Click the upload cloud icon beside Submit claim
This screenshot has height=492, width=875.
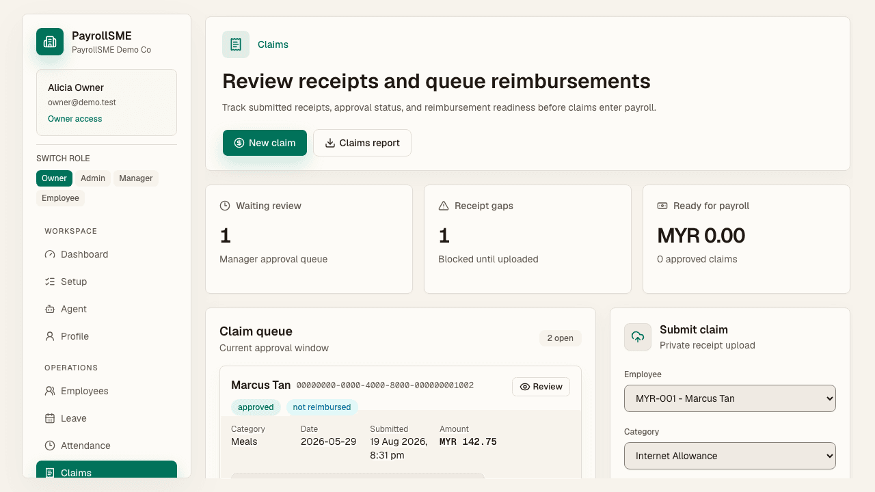click(x=638, y=337)
